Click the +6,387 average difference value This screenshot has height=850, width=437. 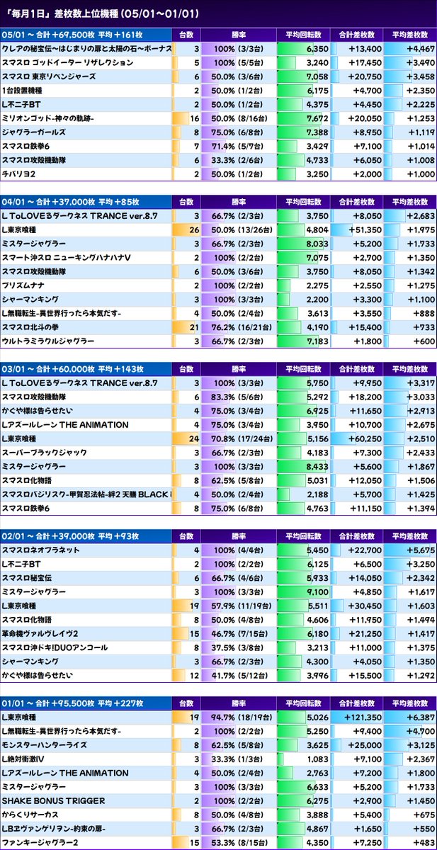[410, 718]
